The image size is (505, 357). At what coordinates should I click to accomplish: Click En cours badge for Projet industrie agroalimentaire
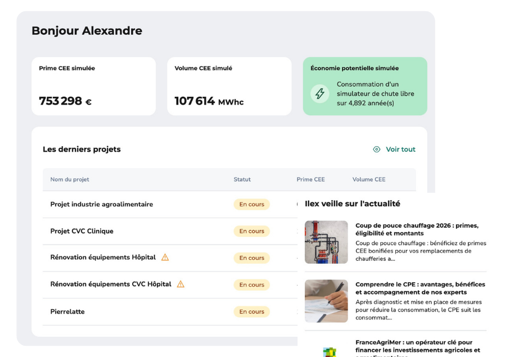251,205
